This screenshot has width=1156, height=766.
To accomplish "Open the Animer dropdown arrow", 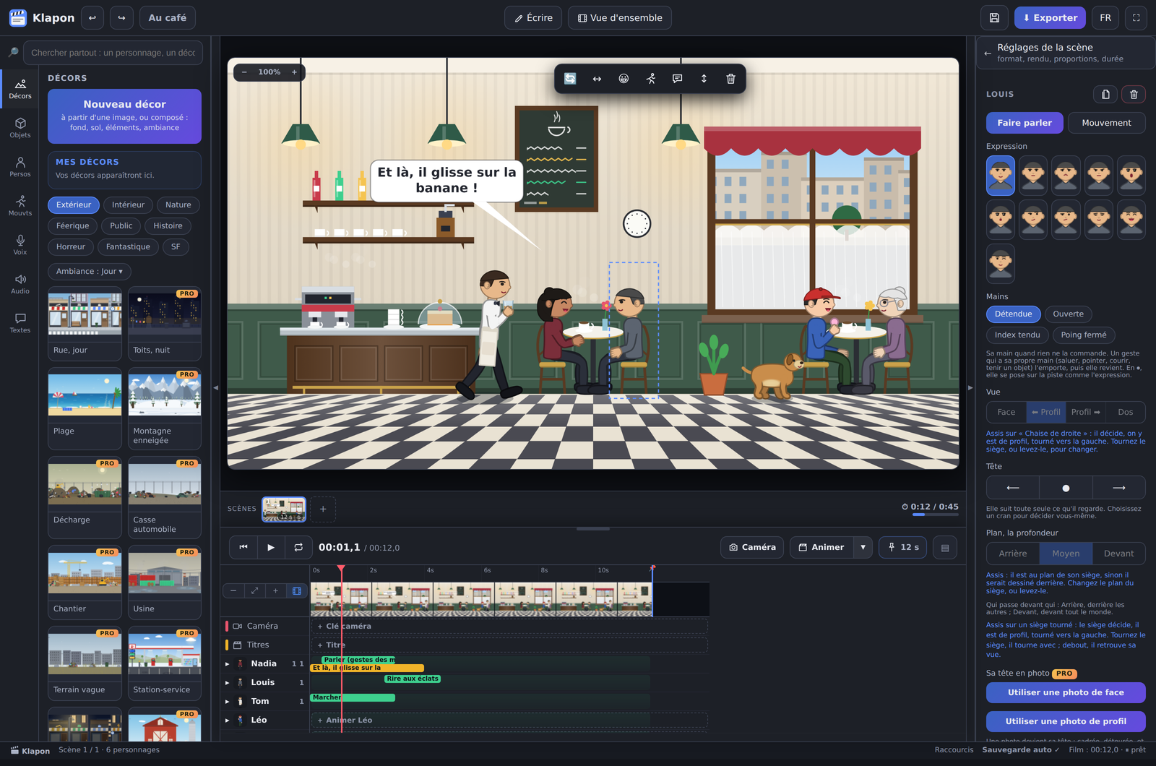I will point(863,547).
